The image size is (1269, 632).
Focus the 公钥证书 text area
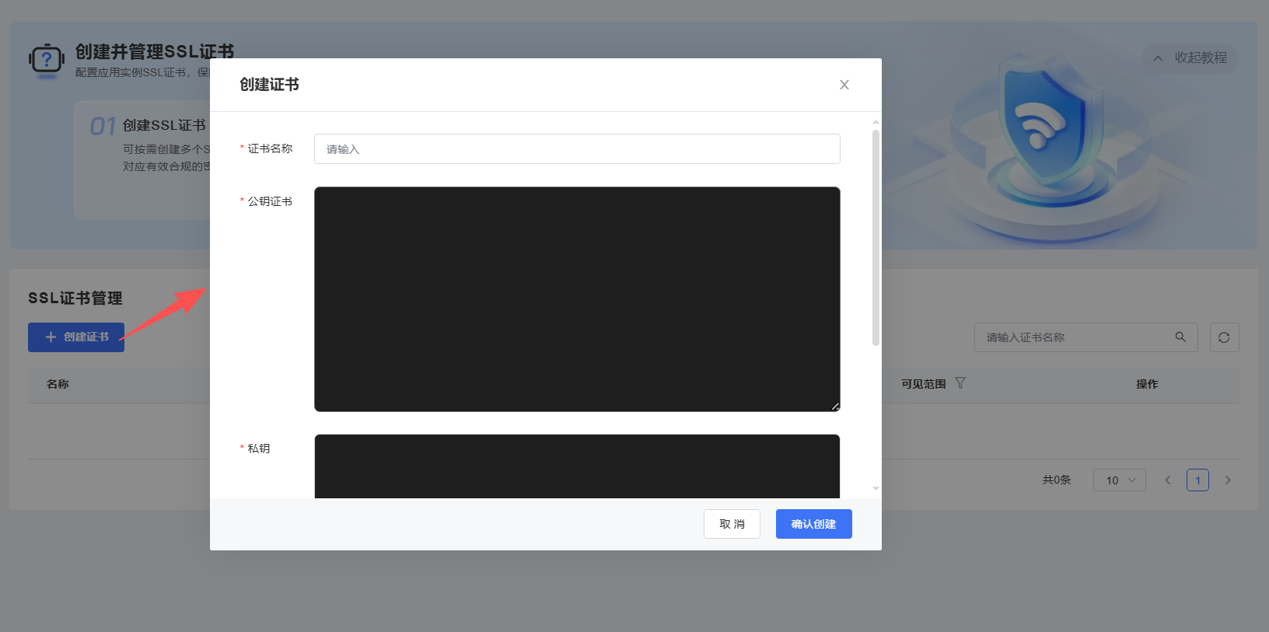tap(577, 299)
